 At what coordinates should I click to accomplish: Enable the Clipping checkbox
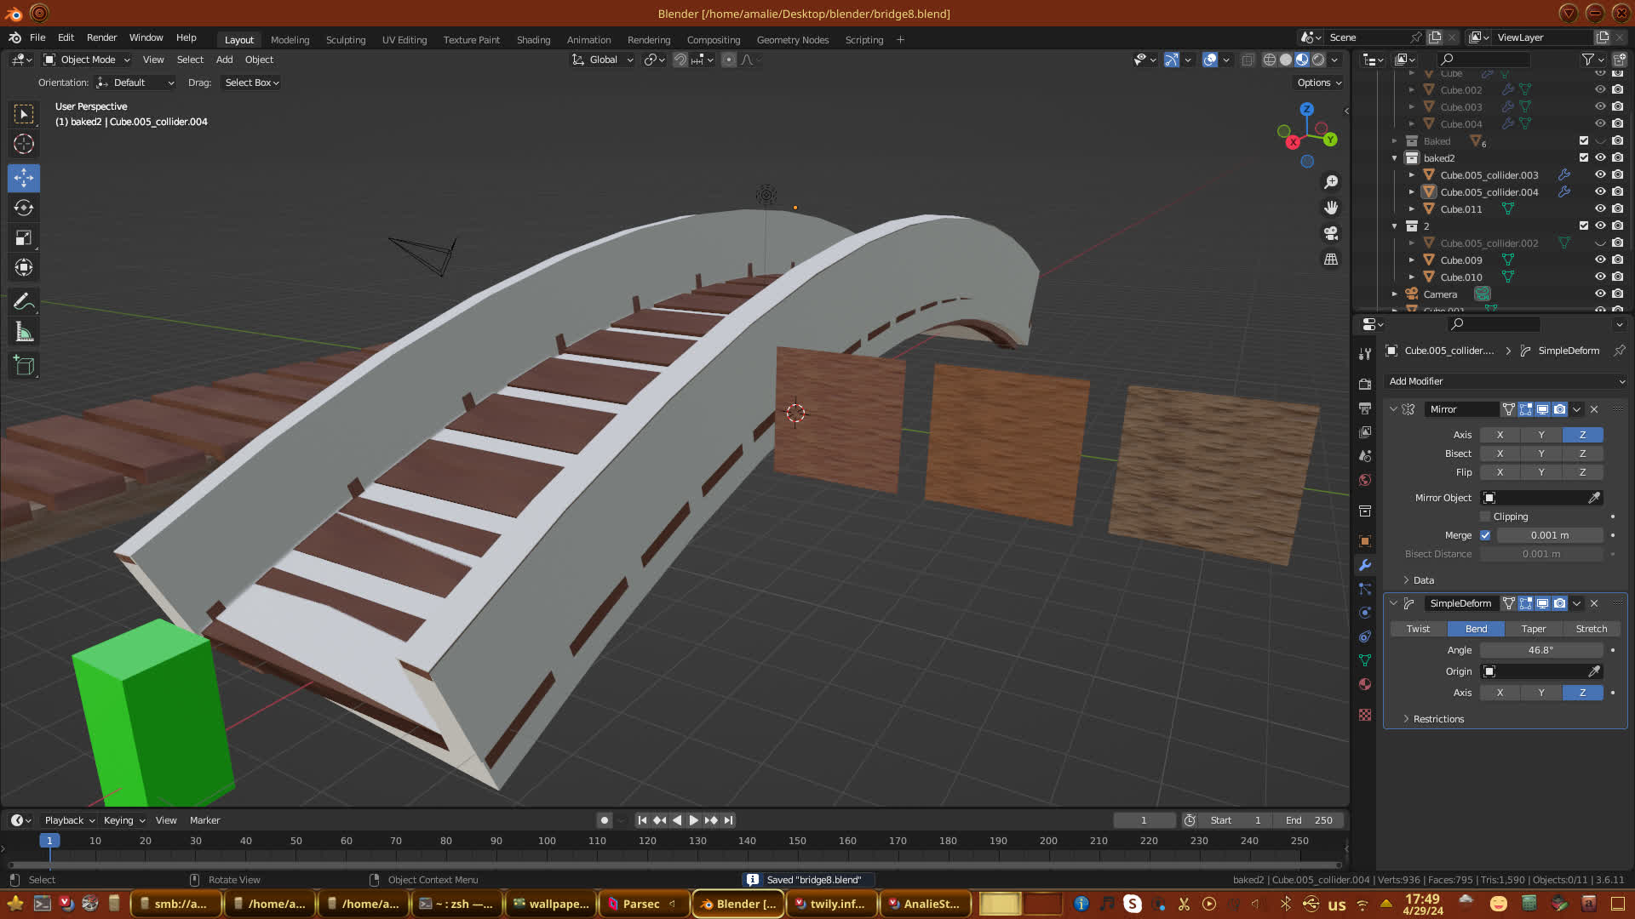[x=1485, y=517]
